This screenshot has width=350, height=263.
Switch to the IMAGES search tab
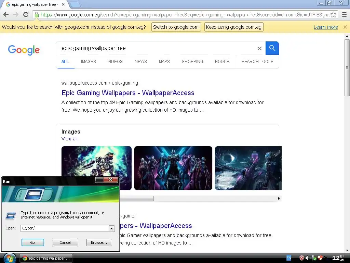[x=89, y=62]
